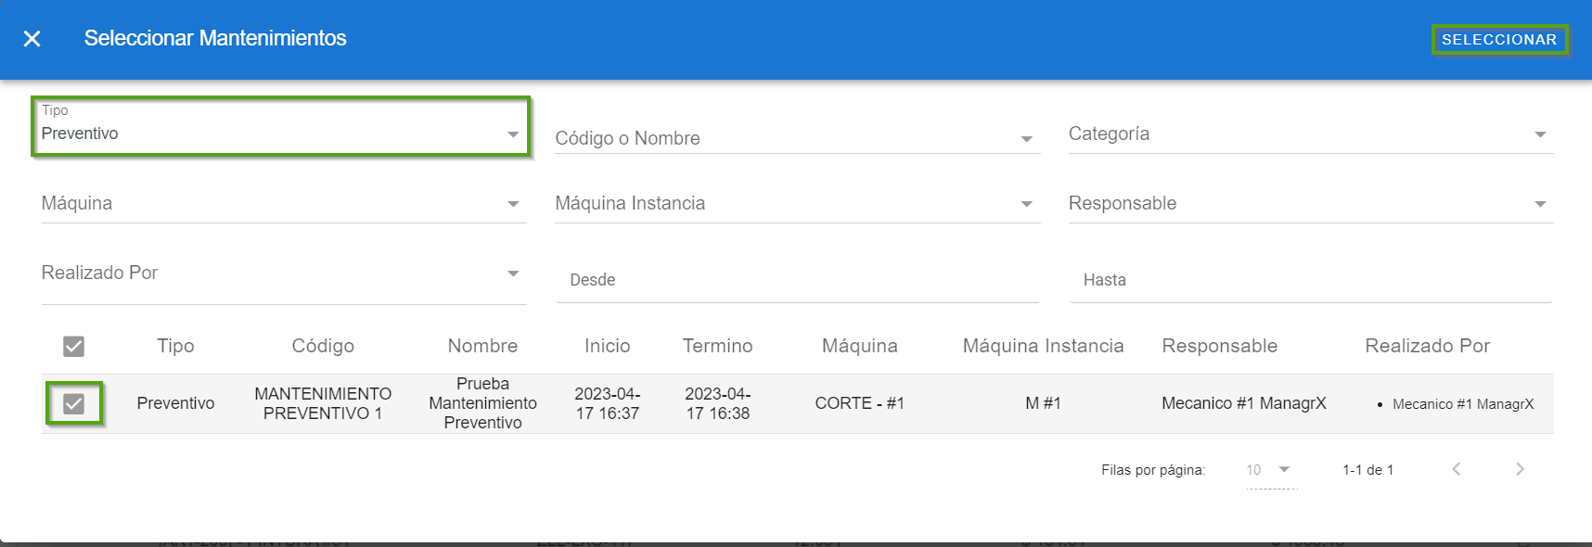Go to the next page arrow
This screenshot has width=1592, height=547.
click(x=1520, y=469)
